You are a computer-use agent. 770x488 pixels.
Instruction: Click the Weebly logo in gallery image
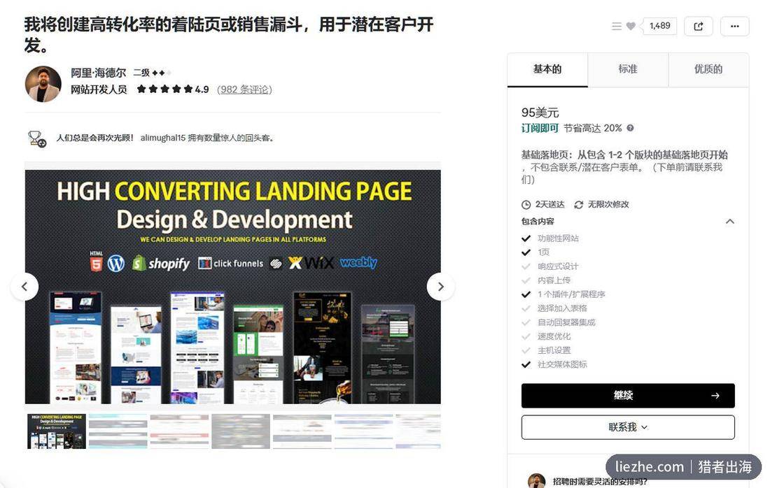(x=358, y=262)
